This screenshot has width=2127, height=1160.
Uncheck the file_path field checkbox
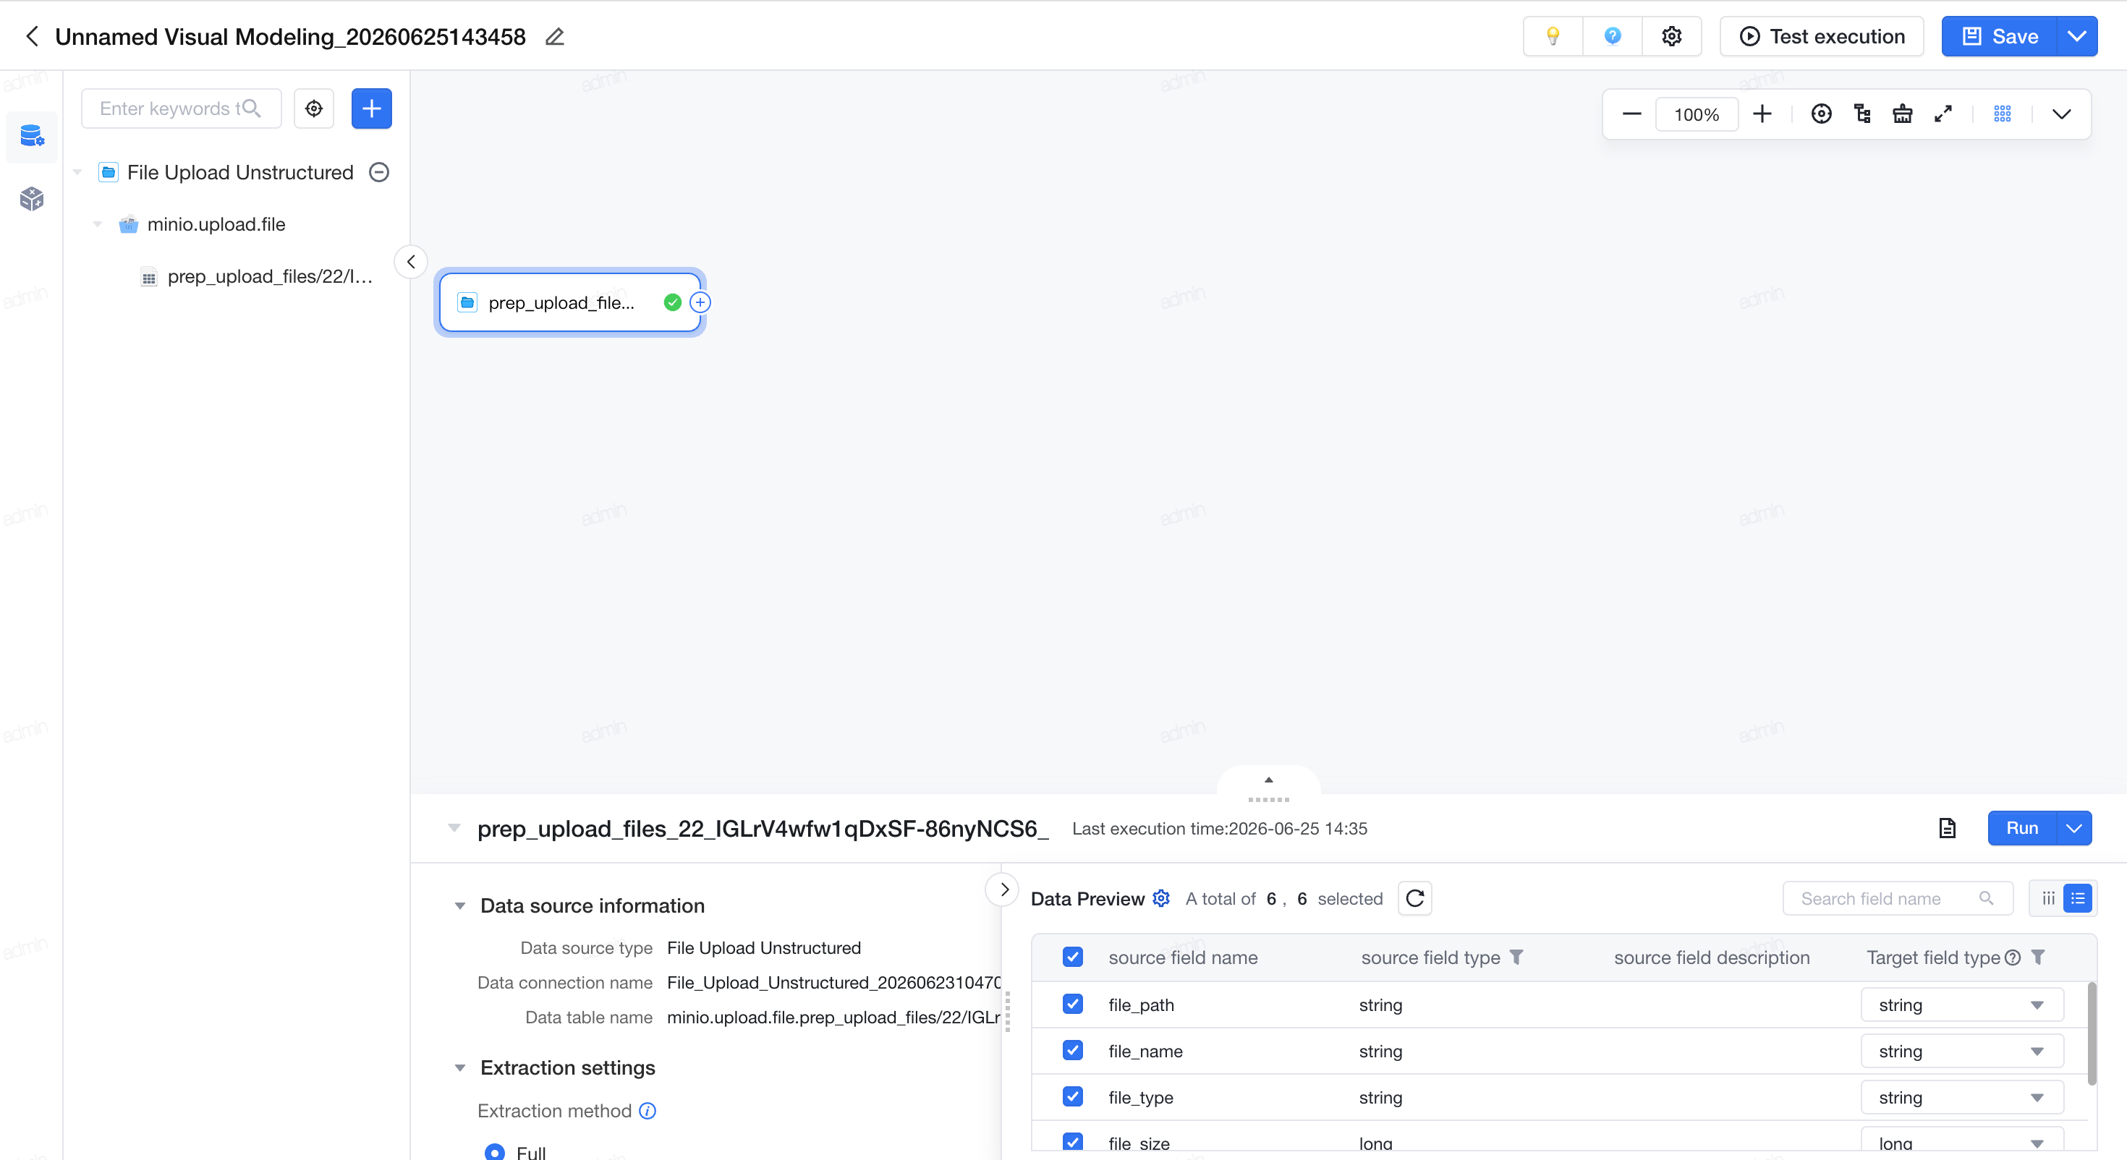(x=1073, y=1004)
